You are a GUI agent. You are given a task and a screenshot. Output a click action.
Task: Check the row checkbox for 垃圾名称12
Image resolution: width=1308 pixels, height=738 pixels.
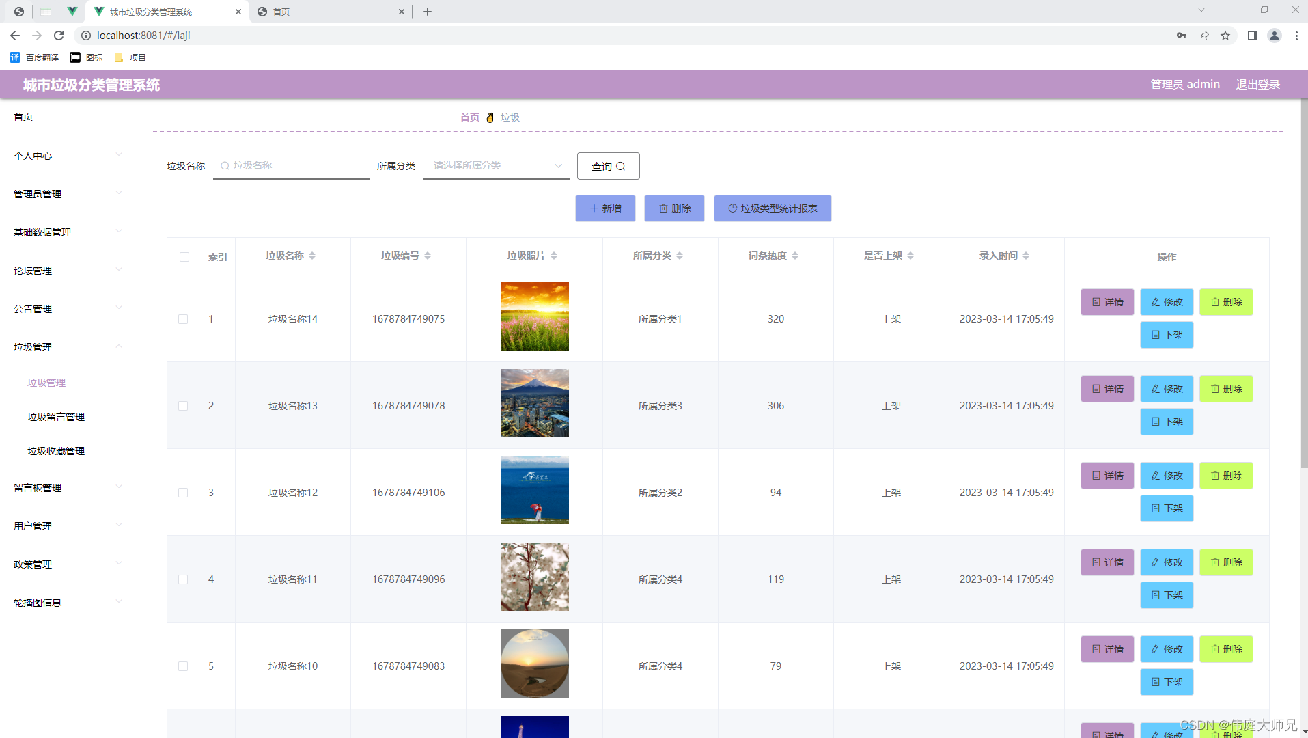(x=183, y=493)
